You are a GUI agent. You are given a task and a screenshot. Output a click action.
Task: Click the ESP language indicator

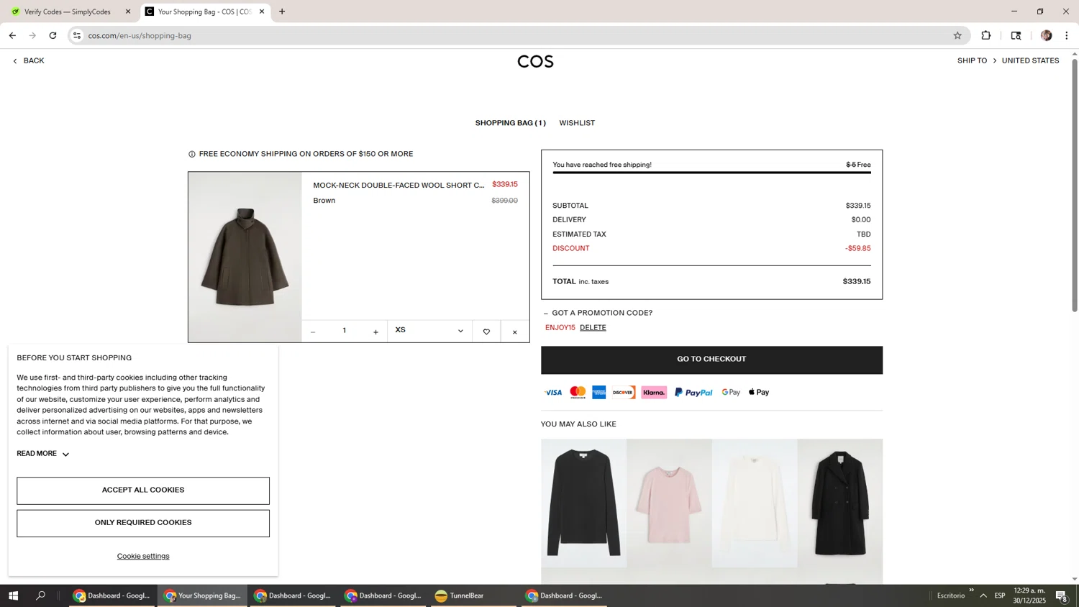coord(1000,595)
